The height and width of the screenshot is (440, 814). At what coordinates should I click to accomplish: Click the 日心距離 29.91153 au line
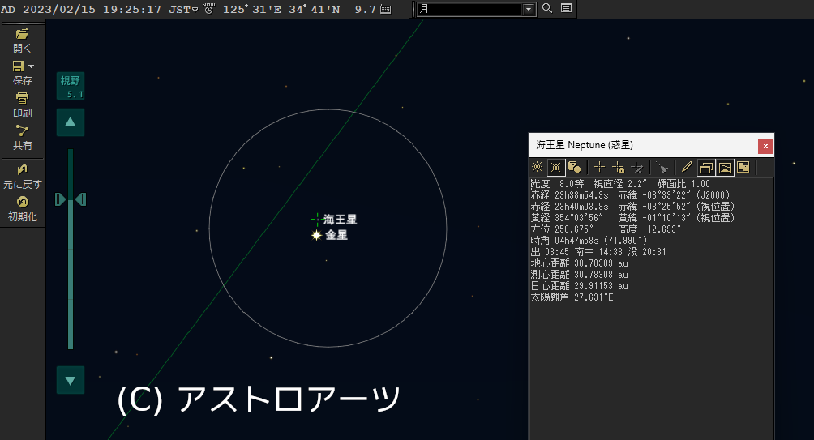pos(580,286)
